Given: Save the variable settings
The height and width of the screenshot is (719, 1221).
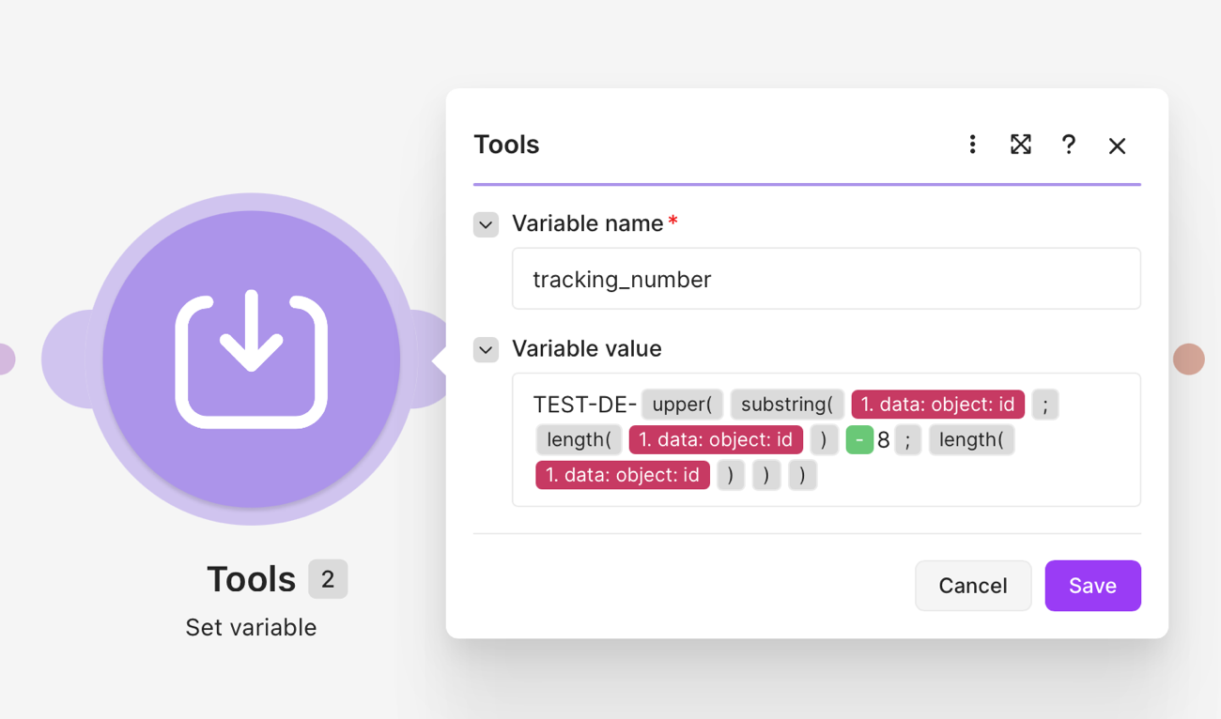Looking at the screenshot, I should 1093,586.
